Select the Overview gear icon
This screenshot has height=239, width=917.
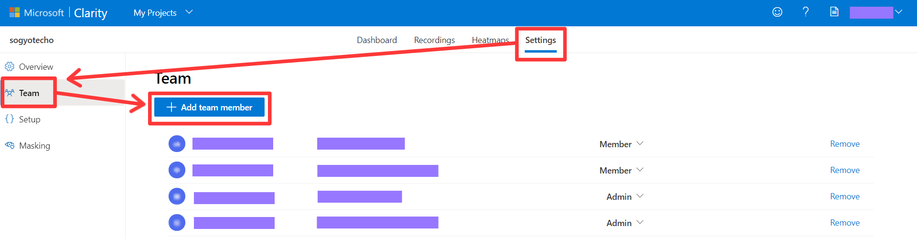tap(10, 66)
